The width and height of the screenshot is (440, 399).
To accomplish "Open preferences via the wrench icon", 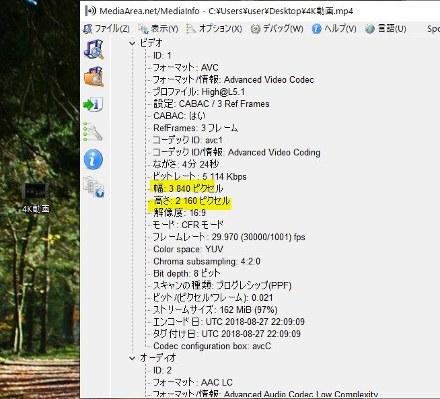I will coord(93,132).
